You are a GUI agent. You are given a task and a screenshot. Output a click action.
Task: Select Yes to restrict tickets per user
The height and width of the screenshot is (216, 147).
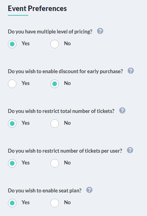12,163
